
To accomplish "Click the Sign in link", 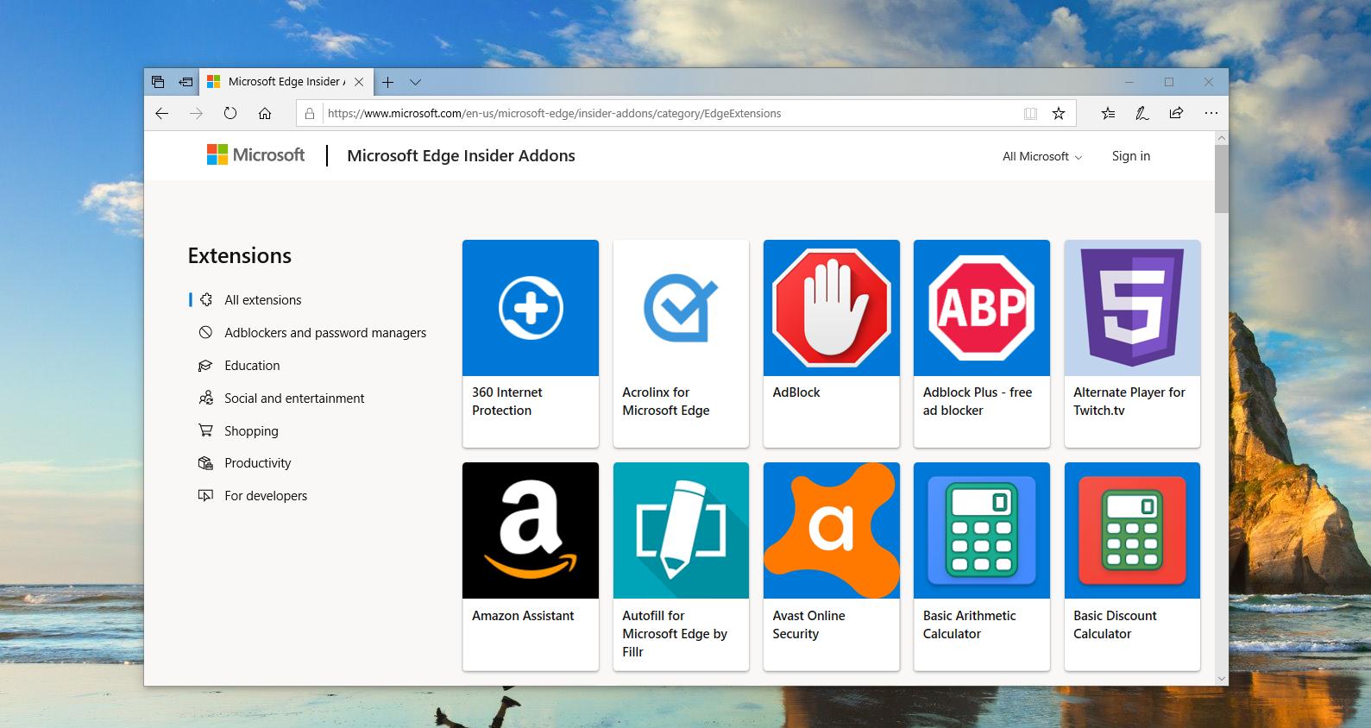I will [1130, 156].
